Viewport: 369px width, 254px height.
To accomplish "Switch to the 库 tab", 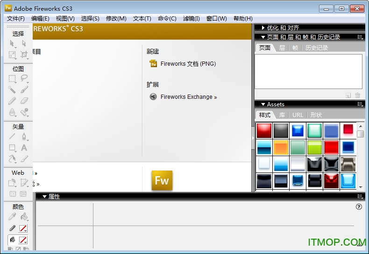I will click(282, 115).
